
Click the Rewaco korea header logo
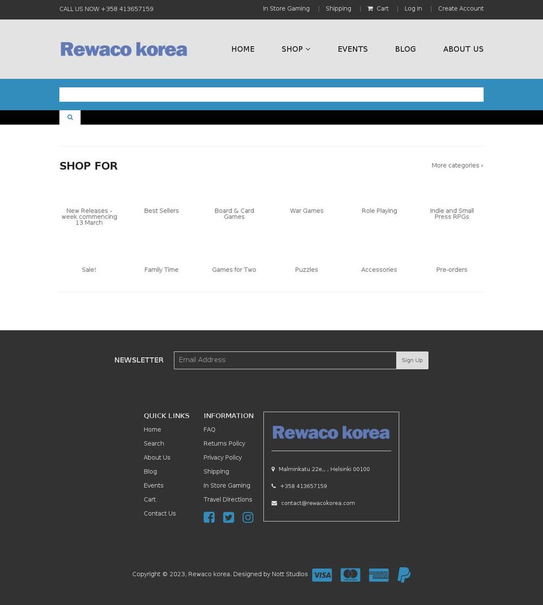click(123, 49)
